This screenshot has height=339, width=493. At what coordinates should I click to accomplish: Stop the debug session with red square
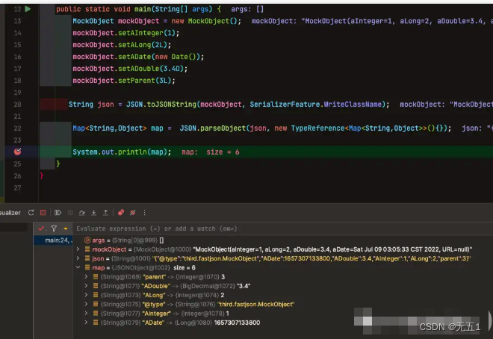click(43, 213)
